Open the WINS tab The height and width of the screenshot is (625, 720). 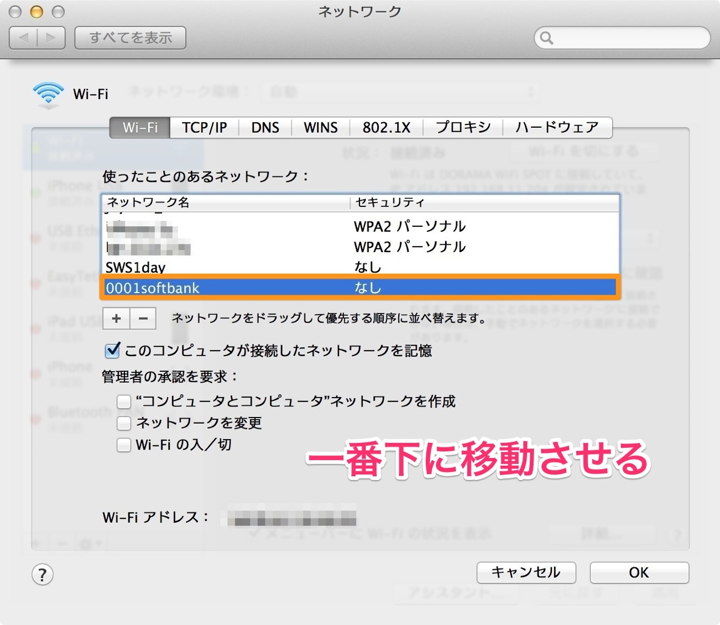[321, 127]
